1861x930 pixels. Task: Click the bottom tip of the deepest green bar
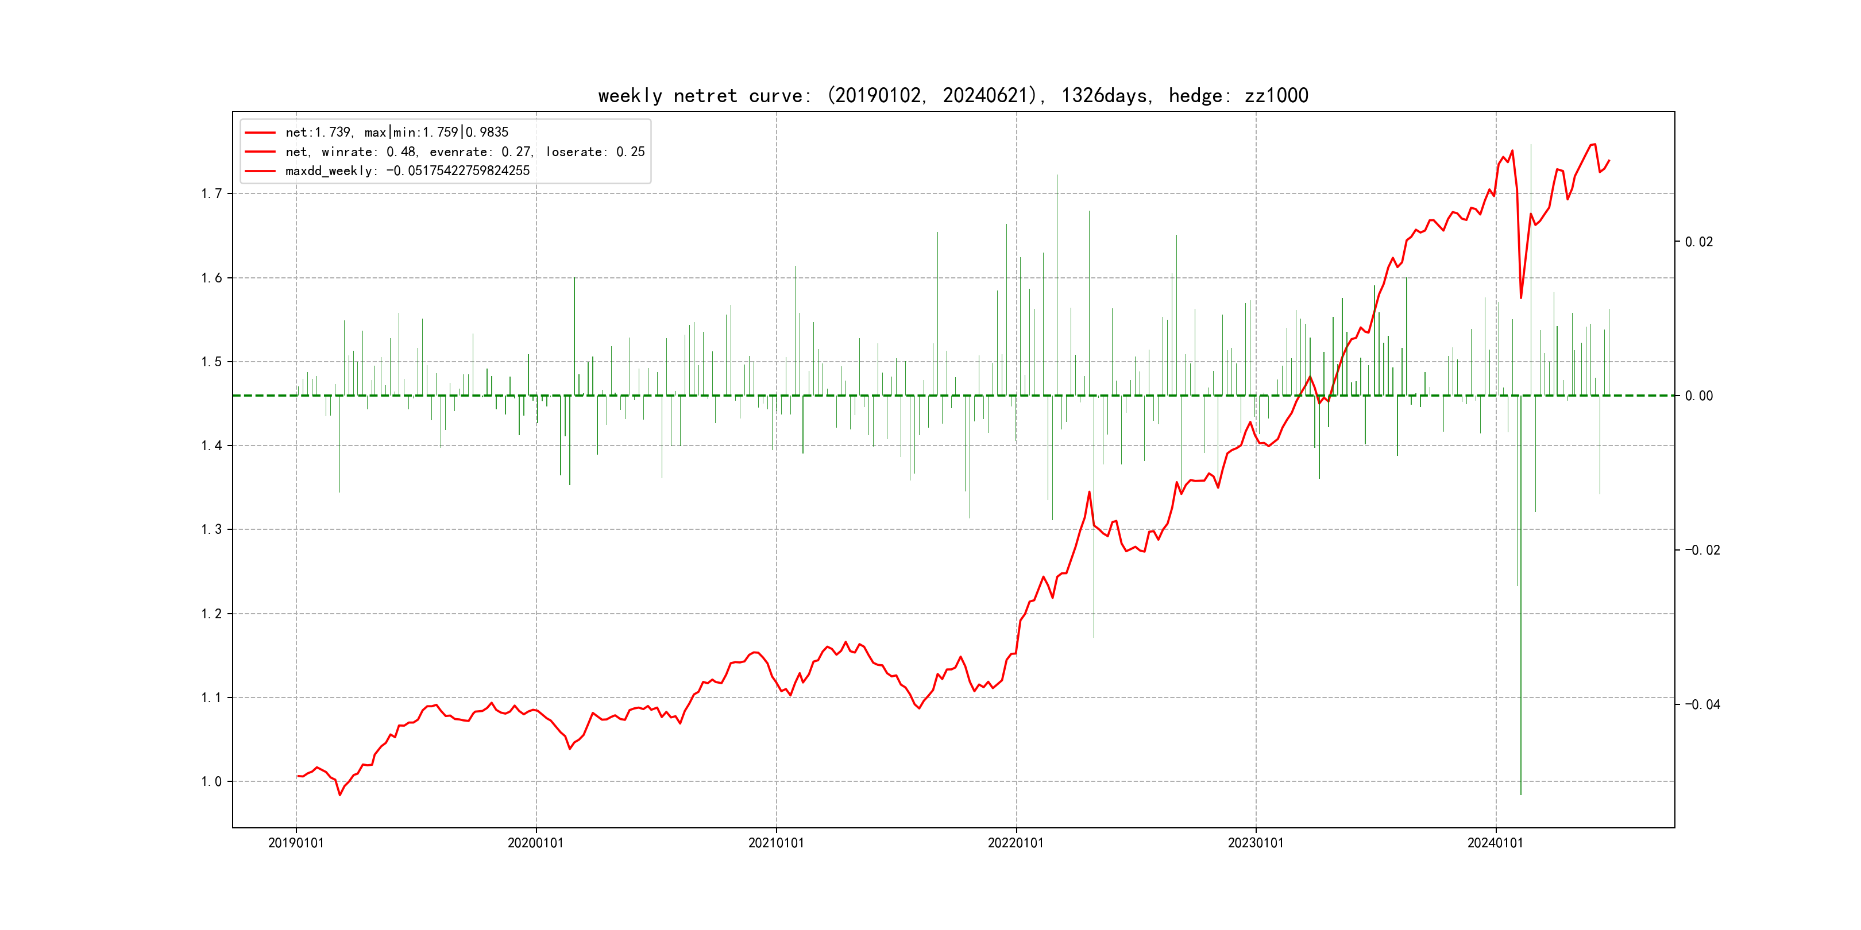coord(1521,795)
